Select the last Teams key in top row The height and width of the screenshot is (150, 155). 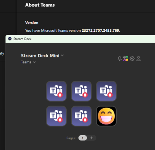pyautogui.click(x=106, y=91)
